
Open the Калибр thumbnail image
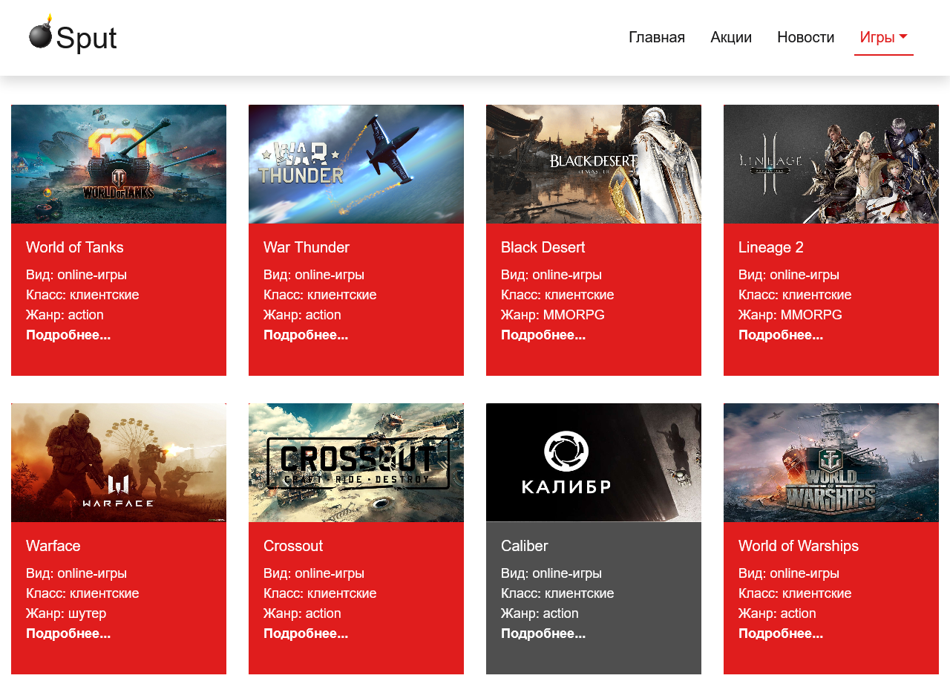[594, 463]
